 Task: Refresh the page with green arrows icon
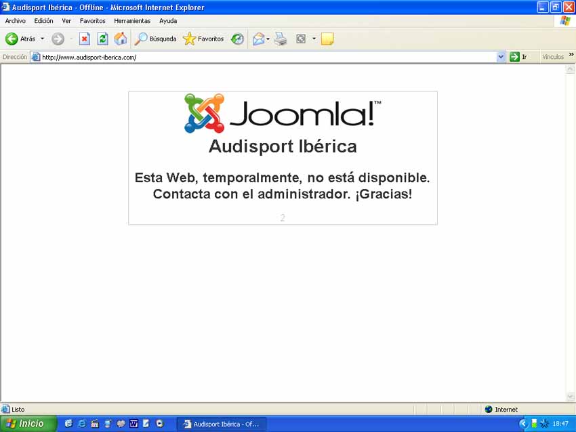103,39
